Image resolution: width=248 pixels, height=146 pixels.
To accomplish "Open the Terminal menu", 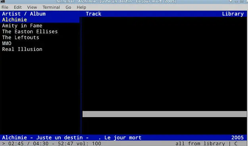I will [x=51, y=7].
